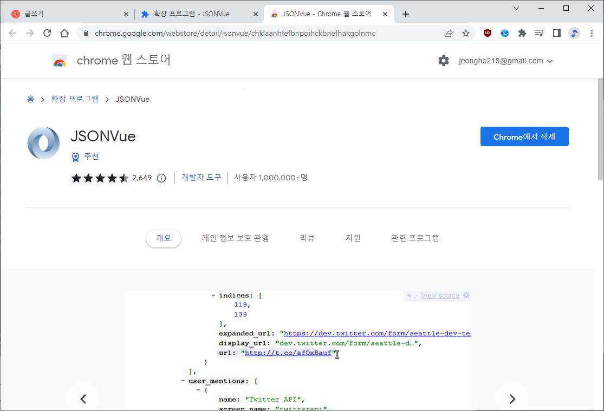
Task: Open tab search dropdown arrow
Action: coord(516,8)
